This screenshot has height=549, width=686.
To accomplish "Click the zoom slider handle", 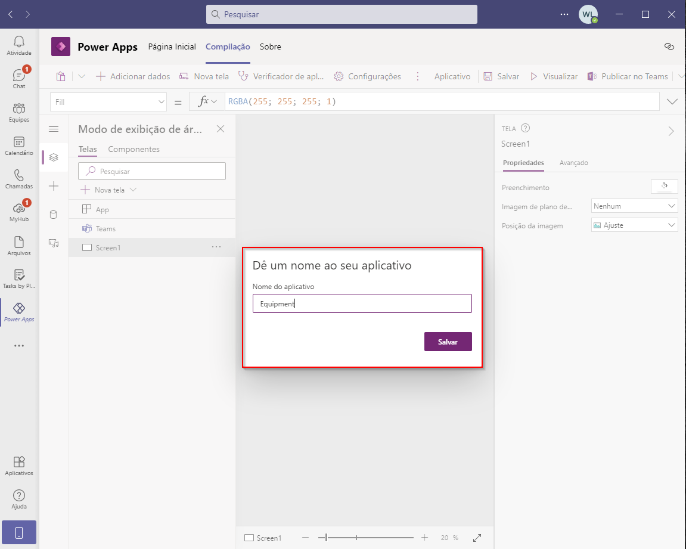I will pyautogui.click(x=327, y=538).
